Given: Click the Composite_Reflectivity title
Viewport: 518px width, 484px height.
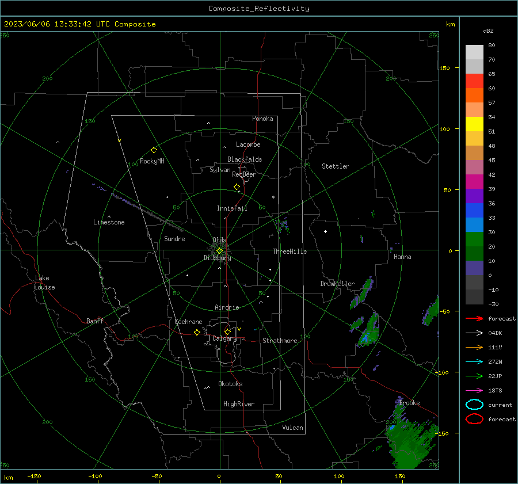Looking at the screenshot, I should click(258, 9).
